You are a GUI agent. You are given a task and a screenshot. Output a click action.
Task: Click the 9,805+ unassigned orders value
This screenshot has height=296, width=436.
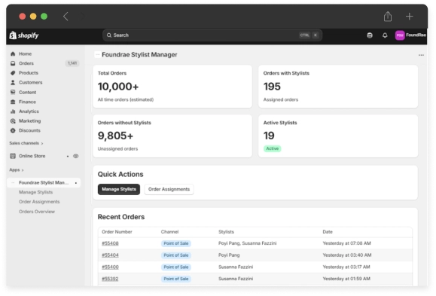[x=115, y=136]
